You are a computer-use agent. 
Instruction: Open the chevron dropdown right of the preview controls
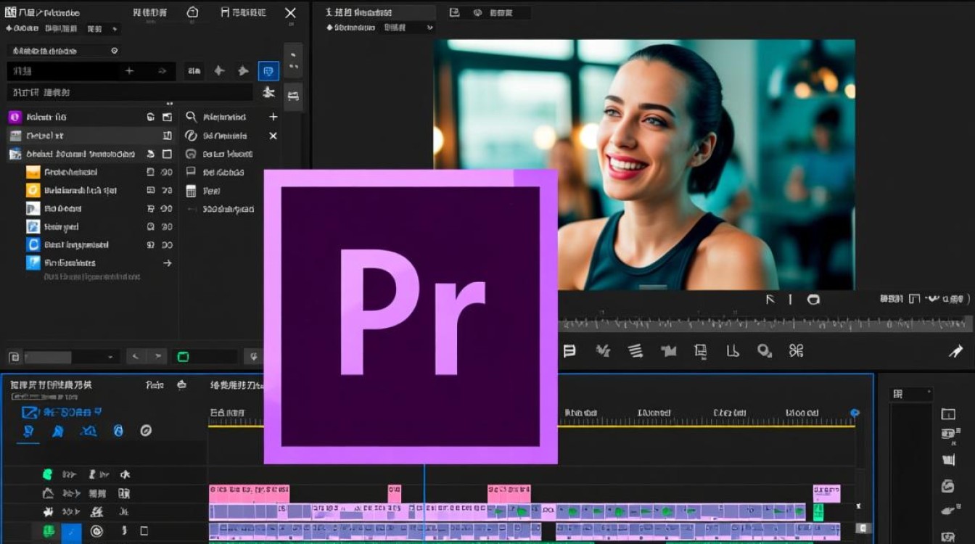(x=933, y=299)
